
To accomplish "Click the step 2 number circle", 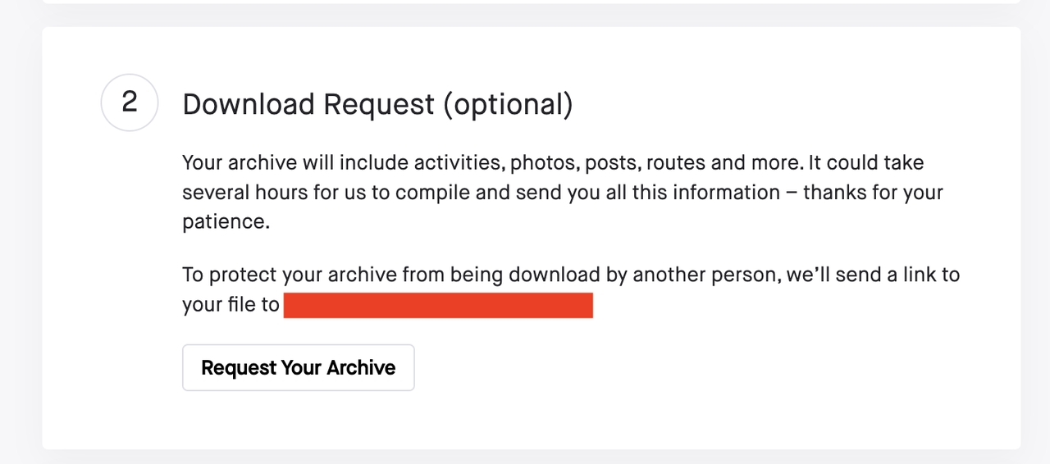I will tap(130, 102).
